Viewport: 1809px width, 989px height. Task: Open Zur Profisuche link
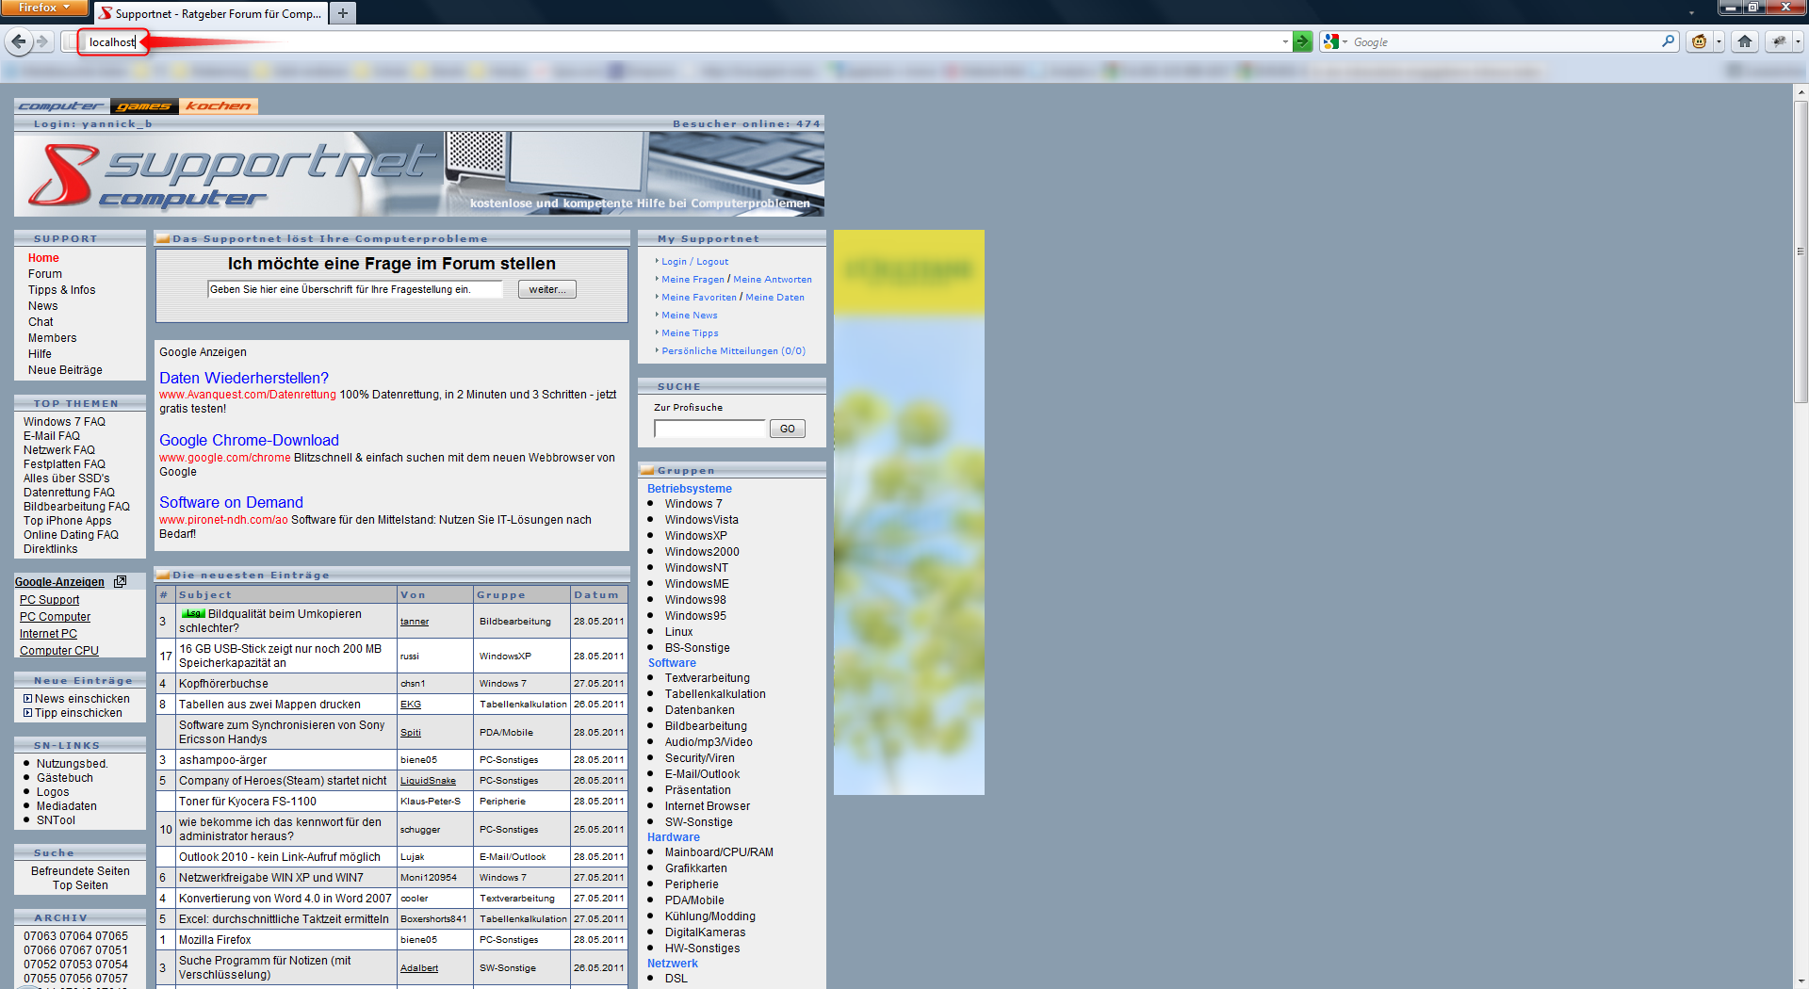pos(688,408)
